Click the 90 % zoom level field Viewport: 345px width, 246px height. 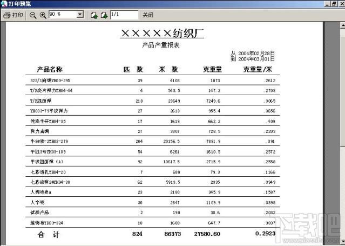(63, 15)
